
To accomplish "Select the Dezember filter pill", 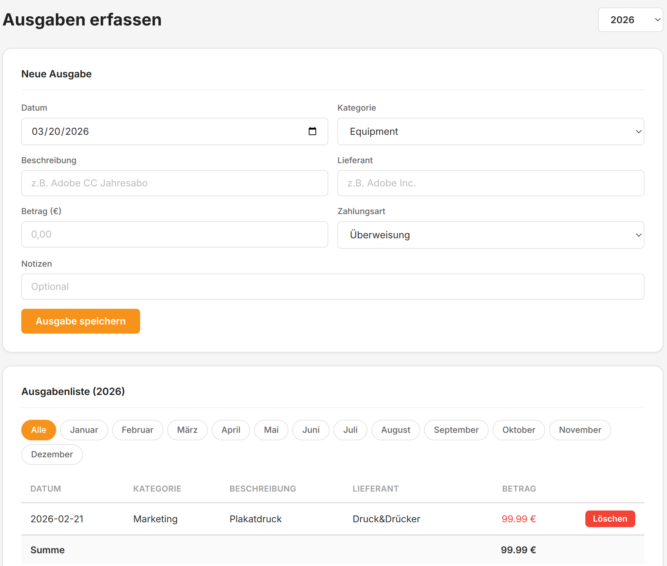I will (x=52, y=454).
